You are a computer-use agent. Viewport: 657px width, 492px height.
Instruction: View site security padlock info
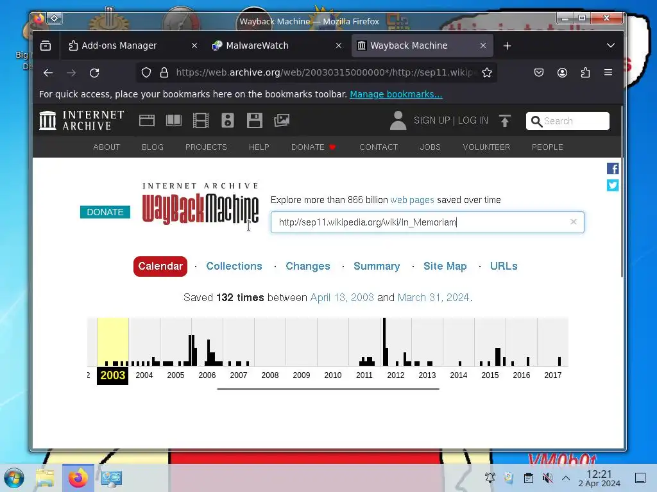click(164, 73)
